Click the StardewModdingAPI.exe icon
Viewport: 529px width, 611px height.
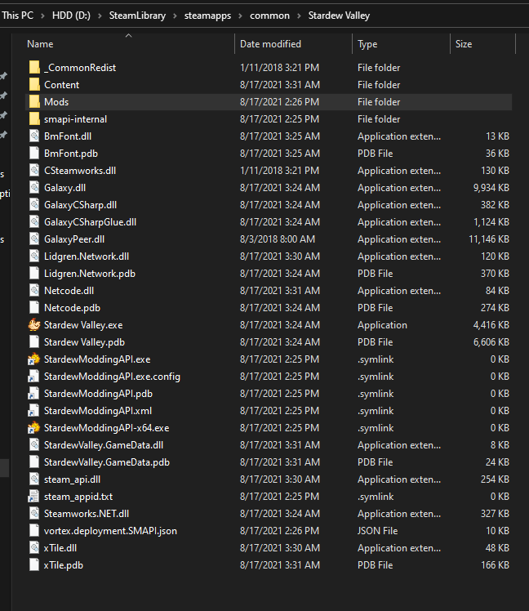pyautogui.click(x=34, y=359)
